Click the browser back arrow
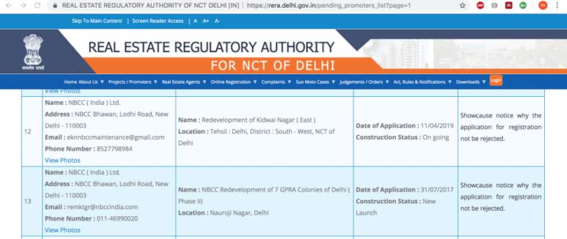This screenshot has width=567, height=239. point(7,5)
